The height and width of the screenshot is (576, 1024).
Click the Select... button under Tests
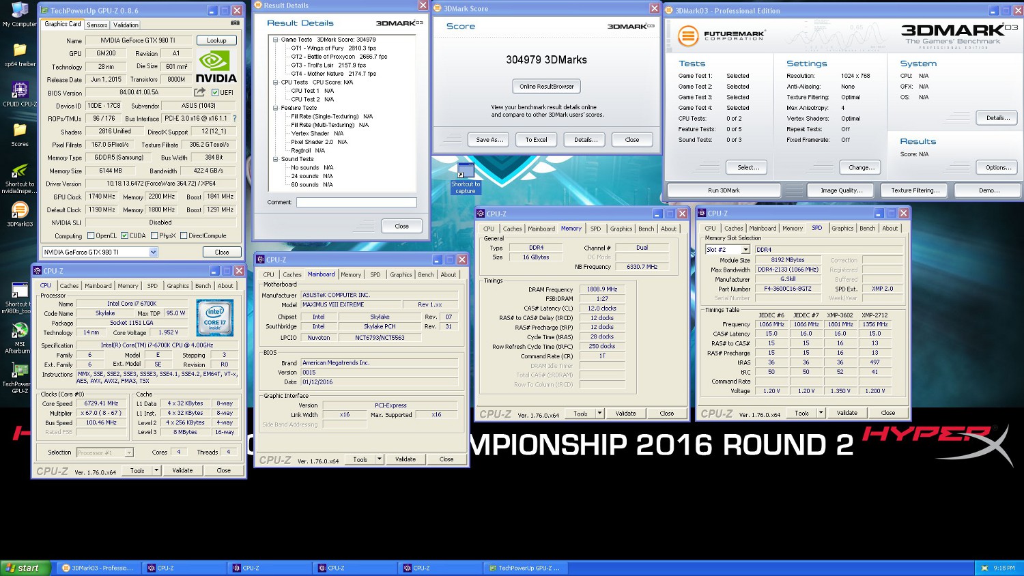748,167
